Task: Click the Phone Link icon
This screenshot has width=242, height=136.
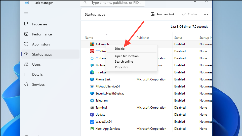Action: point(92,79)
